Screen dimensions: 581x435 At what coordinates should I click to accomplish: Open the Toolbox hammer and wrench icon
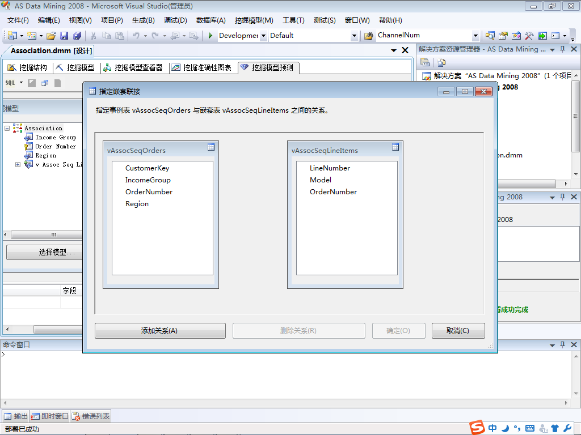[x=529, y=36]
